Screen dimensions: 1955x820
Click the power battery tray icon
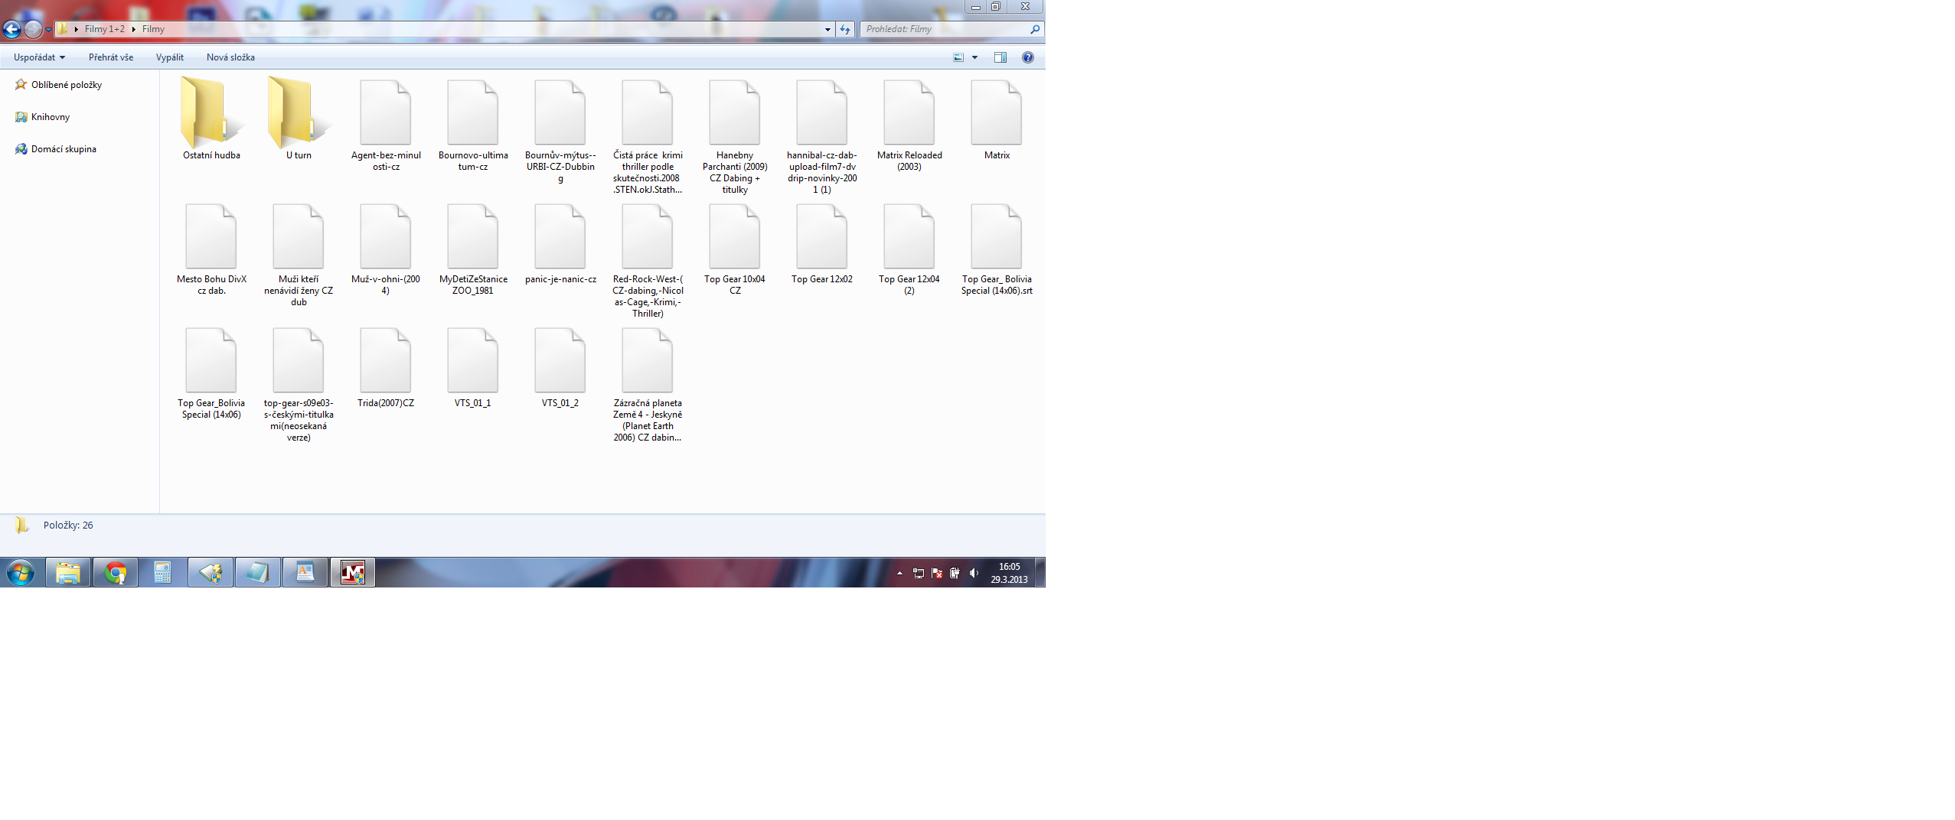click(955, 572)
